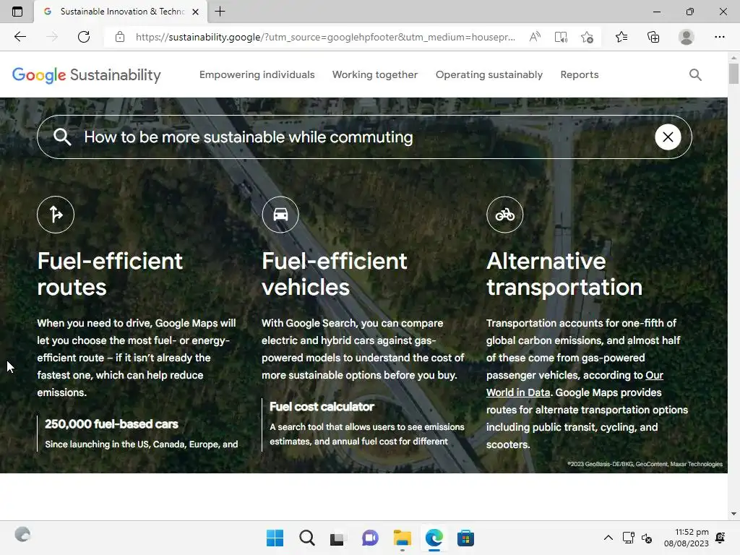Open File Explorer from taskbar
The width and height of the screenshot is (740, 555).
[402, 538]
